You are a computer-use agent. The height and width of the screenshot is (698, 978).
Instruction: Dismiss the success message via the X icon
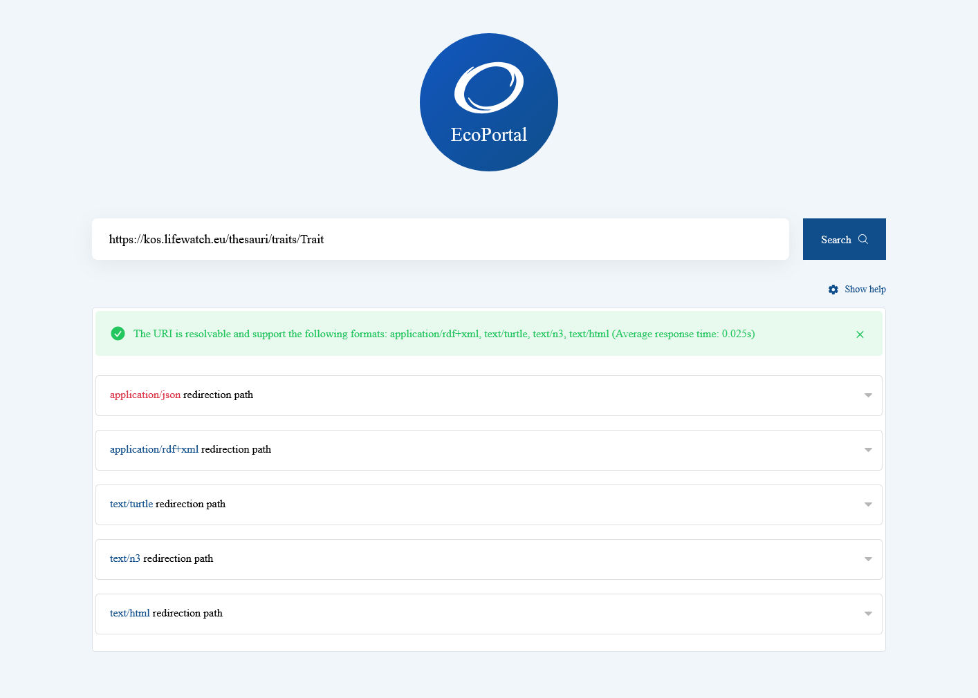click(860, 334)
